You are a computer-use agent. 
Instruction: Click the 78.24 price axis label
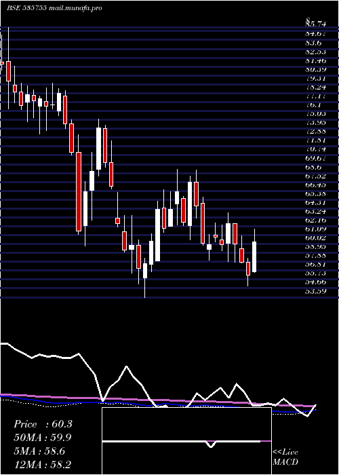click(x=316, y=88)
